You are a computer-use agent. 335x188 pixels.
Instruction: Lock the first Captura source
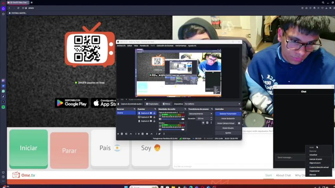click(x=154, y=113)
